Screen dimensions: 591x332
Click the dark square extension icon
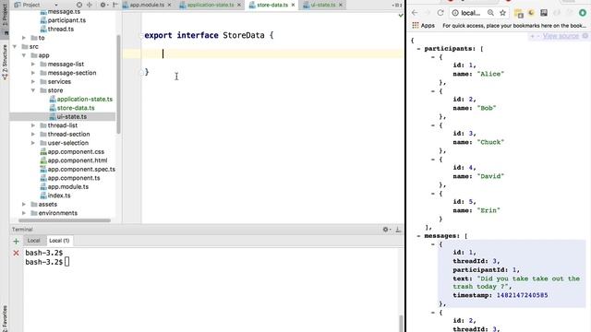click(x=544, y=13)
